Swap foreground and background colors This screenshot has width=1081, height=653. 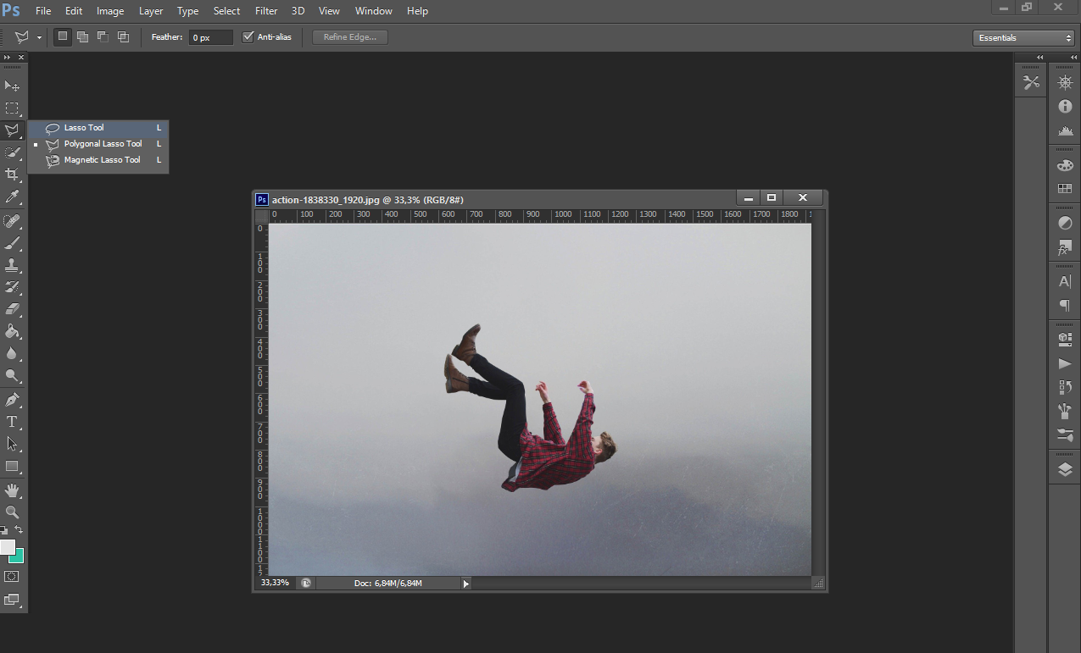(x=19, y=530)
